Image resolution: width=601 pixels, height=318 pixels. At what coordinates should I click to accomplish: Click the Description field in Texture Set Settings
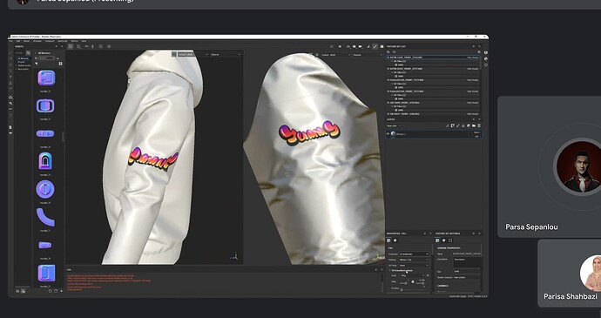click(x=467, y=262)
